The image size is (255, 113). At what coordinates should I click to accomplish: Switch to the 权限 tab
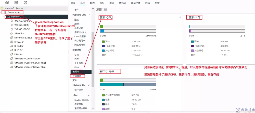[102, 3]
